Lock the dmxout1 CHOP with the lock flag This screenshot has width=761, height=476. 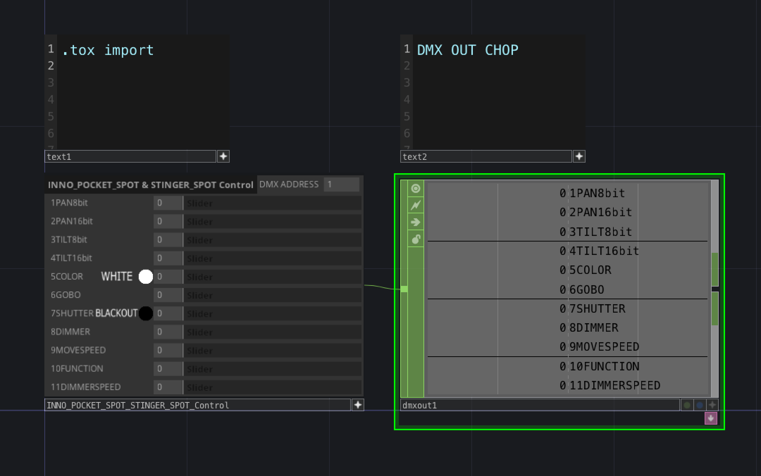(416, 239)
